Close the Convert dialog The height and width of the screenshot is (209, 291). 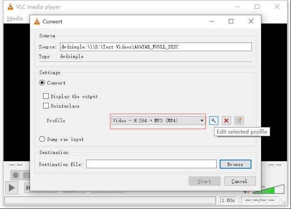click(251, 21)
